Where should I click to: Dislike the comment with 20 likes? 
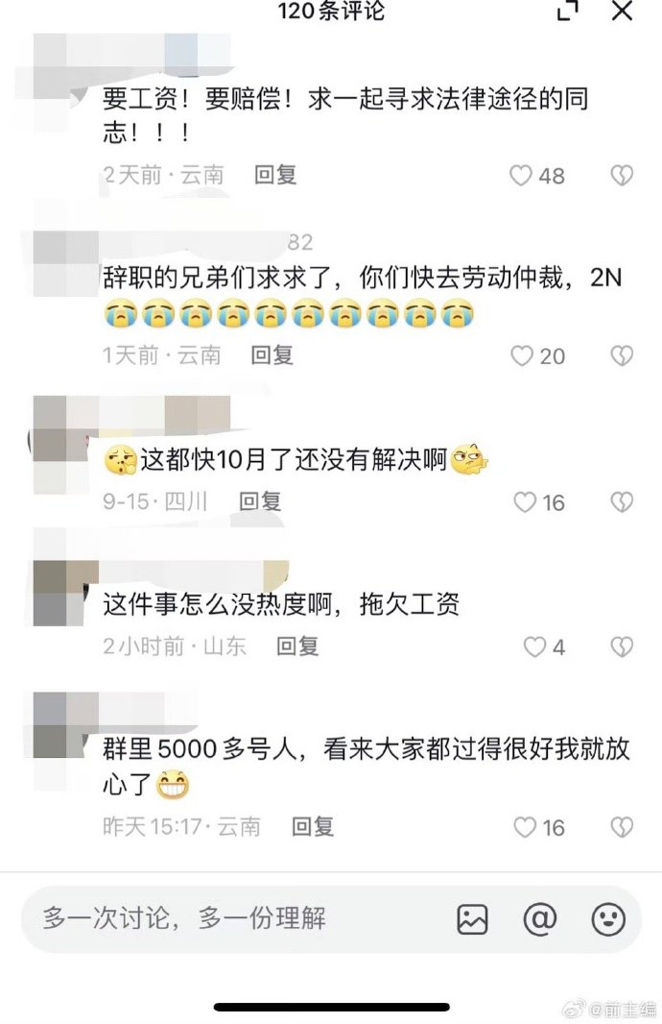click(622, 355)
